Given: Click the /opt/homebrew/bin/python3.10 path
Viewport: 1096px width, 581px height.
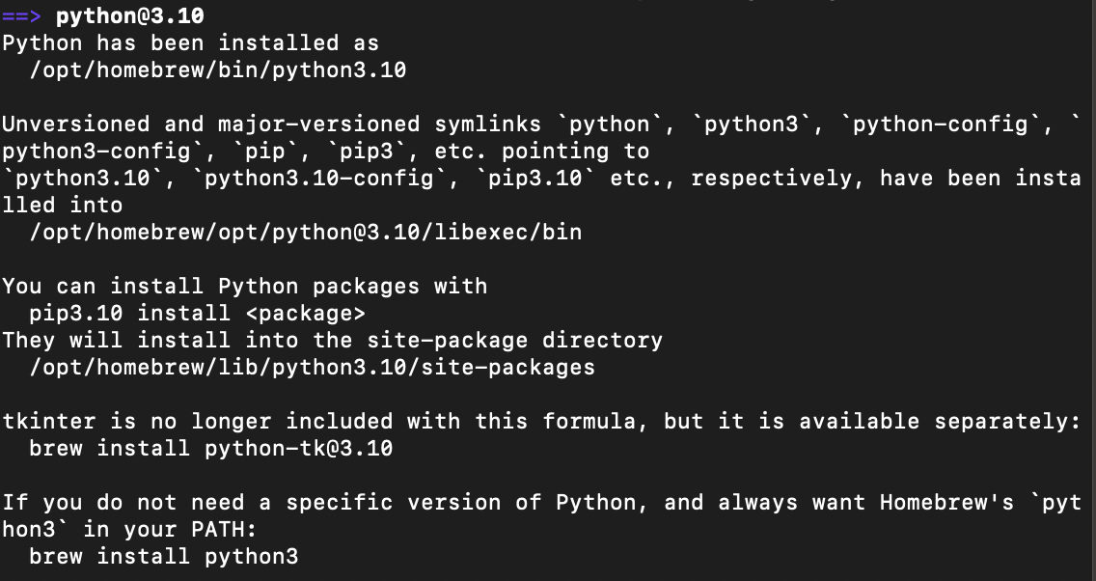Looking at the screenshot, I should coord(218,70).
